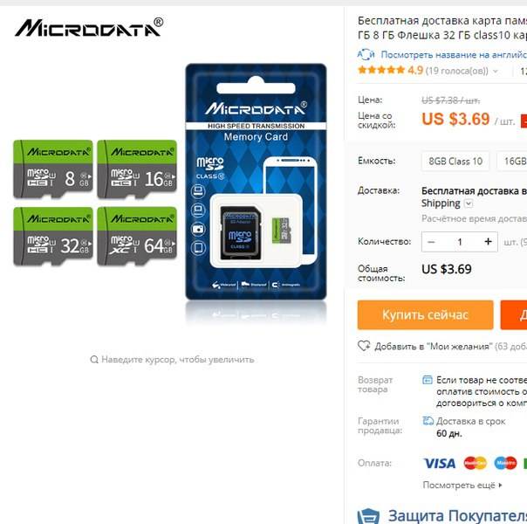Click the on-time delivery truck icon
This screenshot has width=527, height=524.
tap(428, 421)
